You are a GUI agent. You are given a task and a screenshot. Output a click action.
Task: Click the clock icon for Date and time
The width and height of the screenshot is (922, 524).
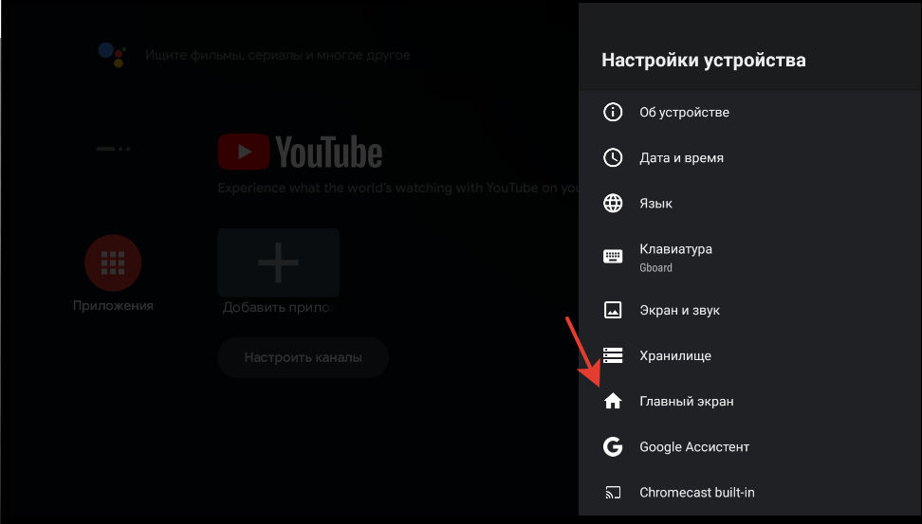(x=613, y=157)
